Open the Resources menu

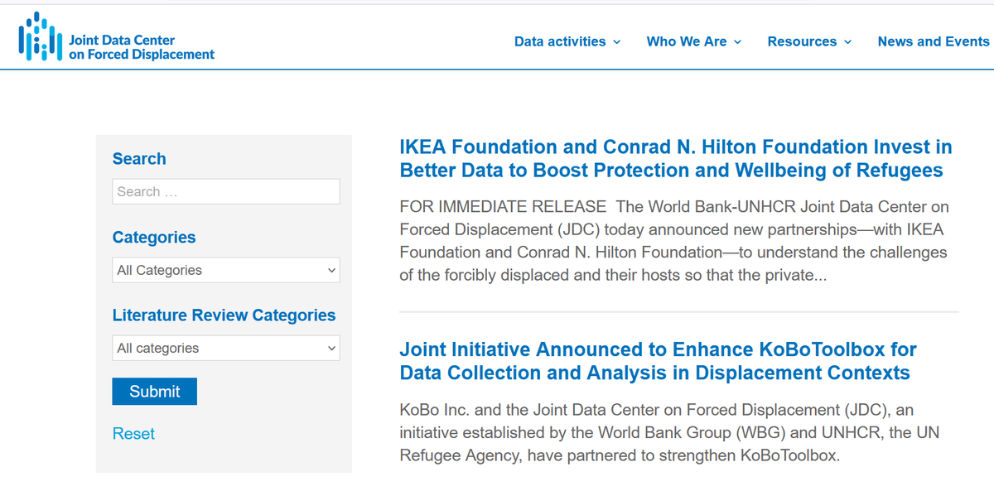(809, 41)
